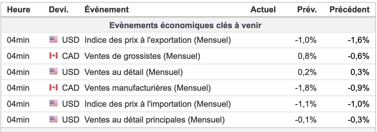Click the Événement column header

click(107, 9)
